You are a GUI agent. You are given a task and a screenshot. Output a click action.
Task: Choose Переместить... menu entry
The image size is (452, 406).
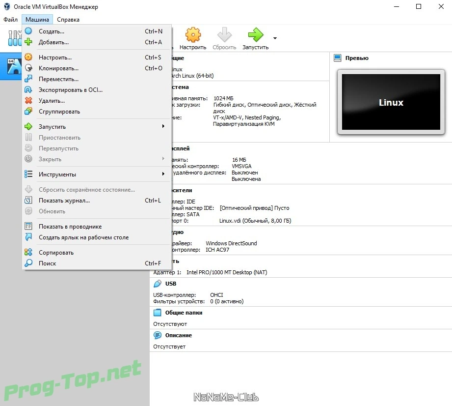pos(97,79)
